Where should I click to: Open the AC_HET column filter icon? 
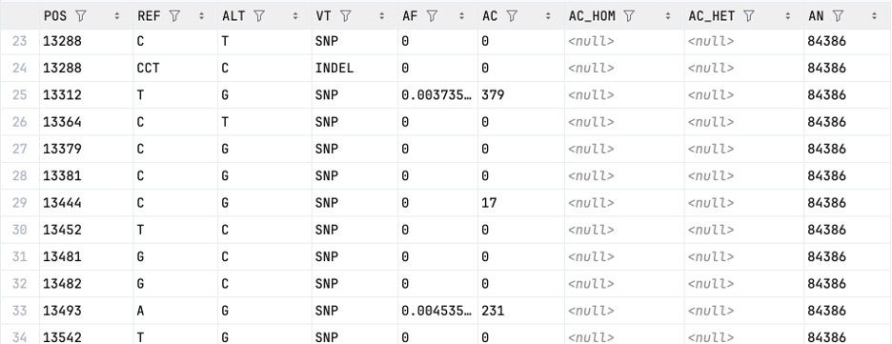[749, 16]
